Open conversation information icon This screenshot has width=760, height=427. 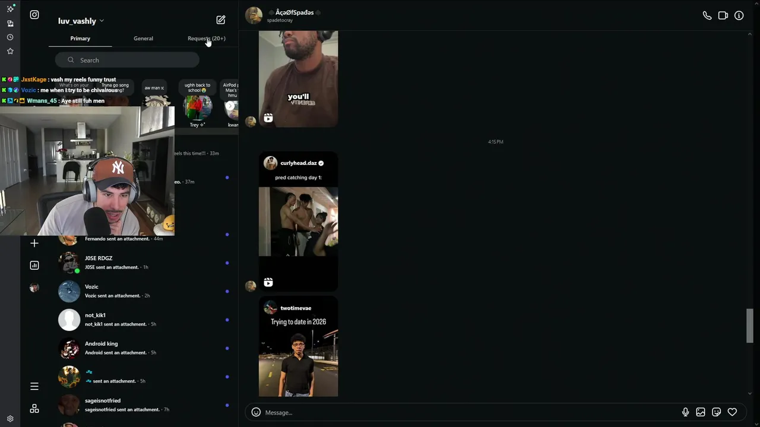tap(739, 16)
